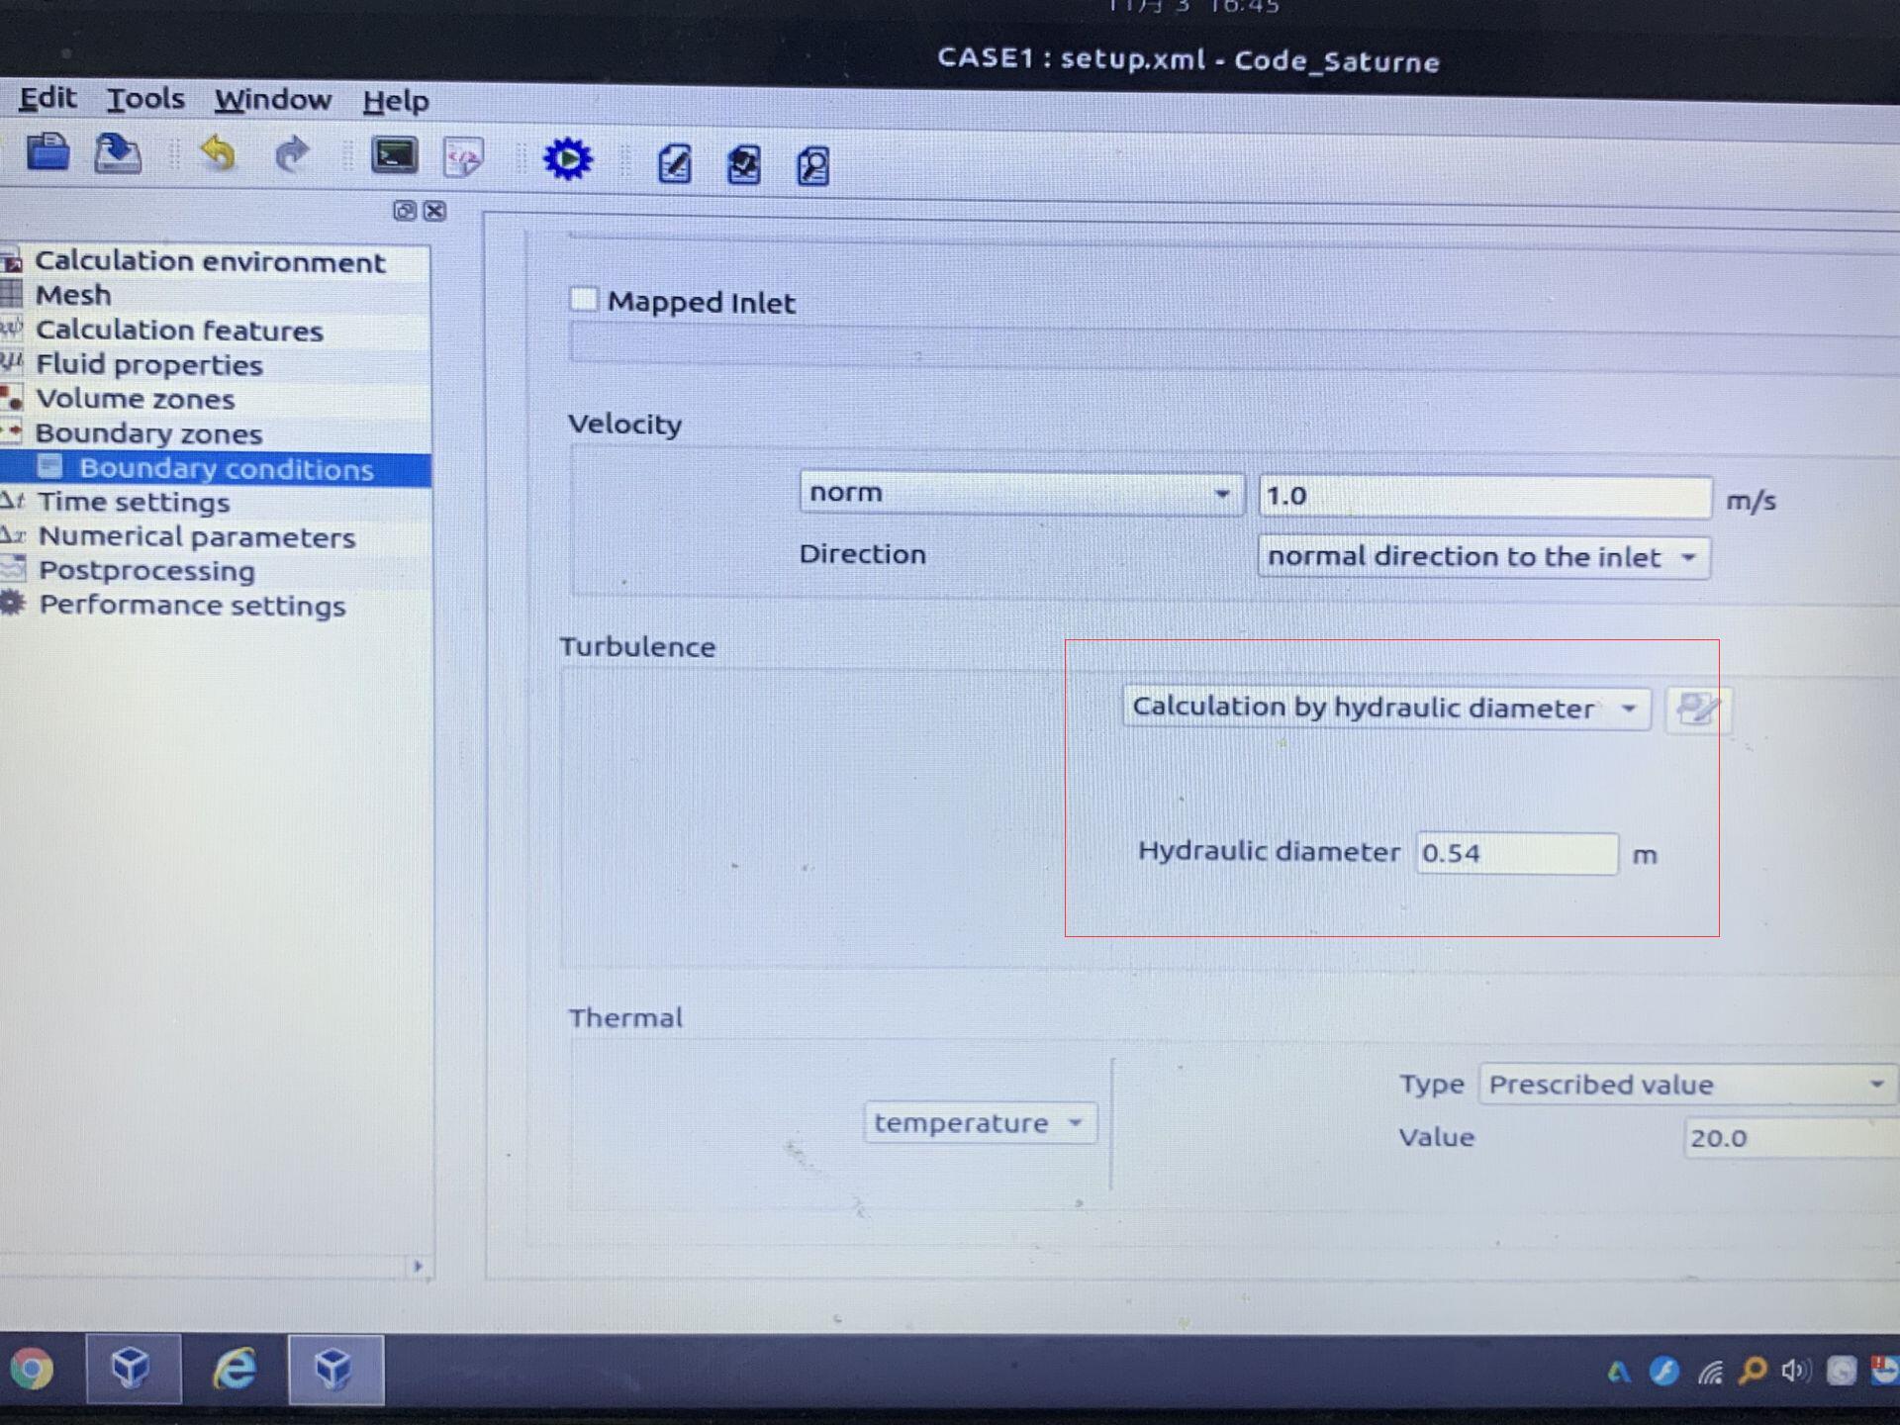
Task: Open the XML code file viewer icon
Action: [x=463, y=158]
